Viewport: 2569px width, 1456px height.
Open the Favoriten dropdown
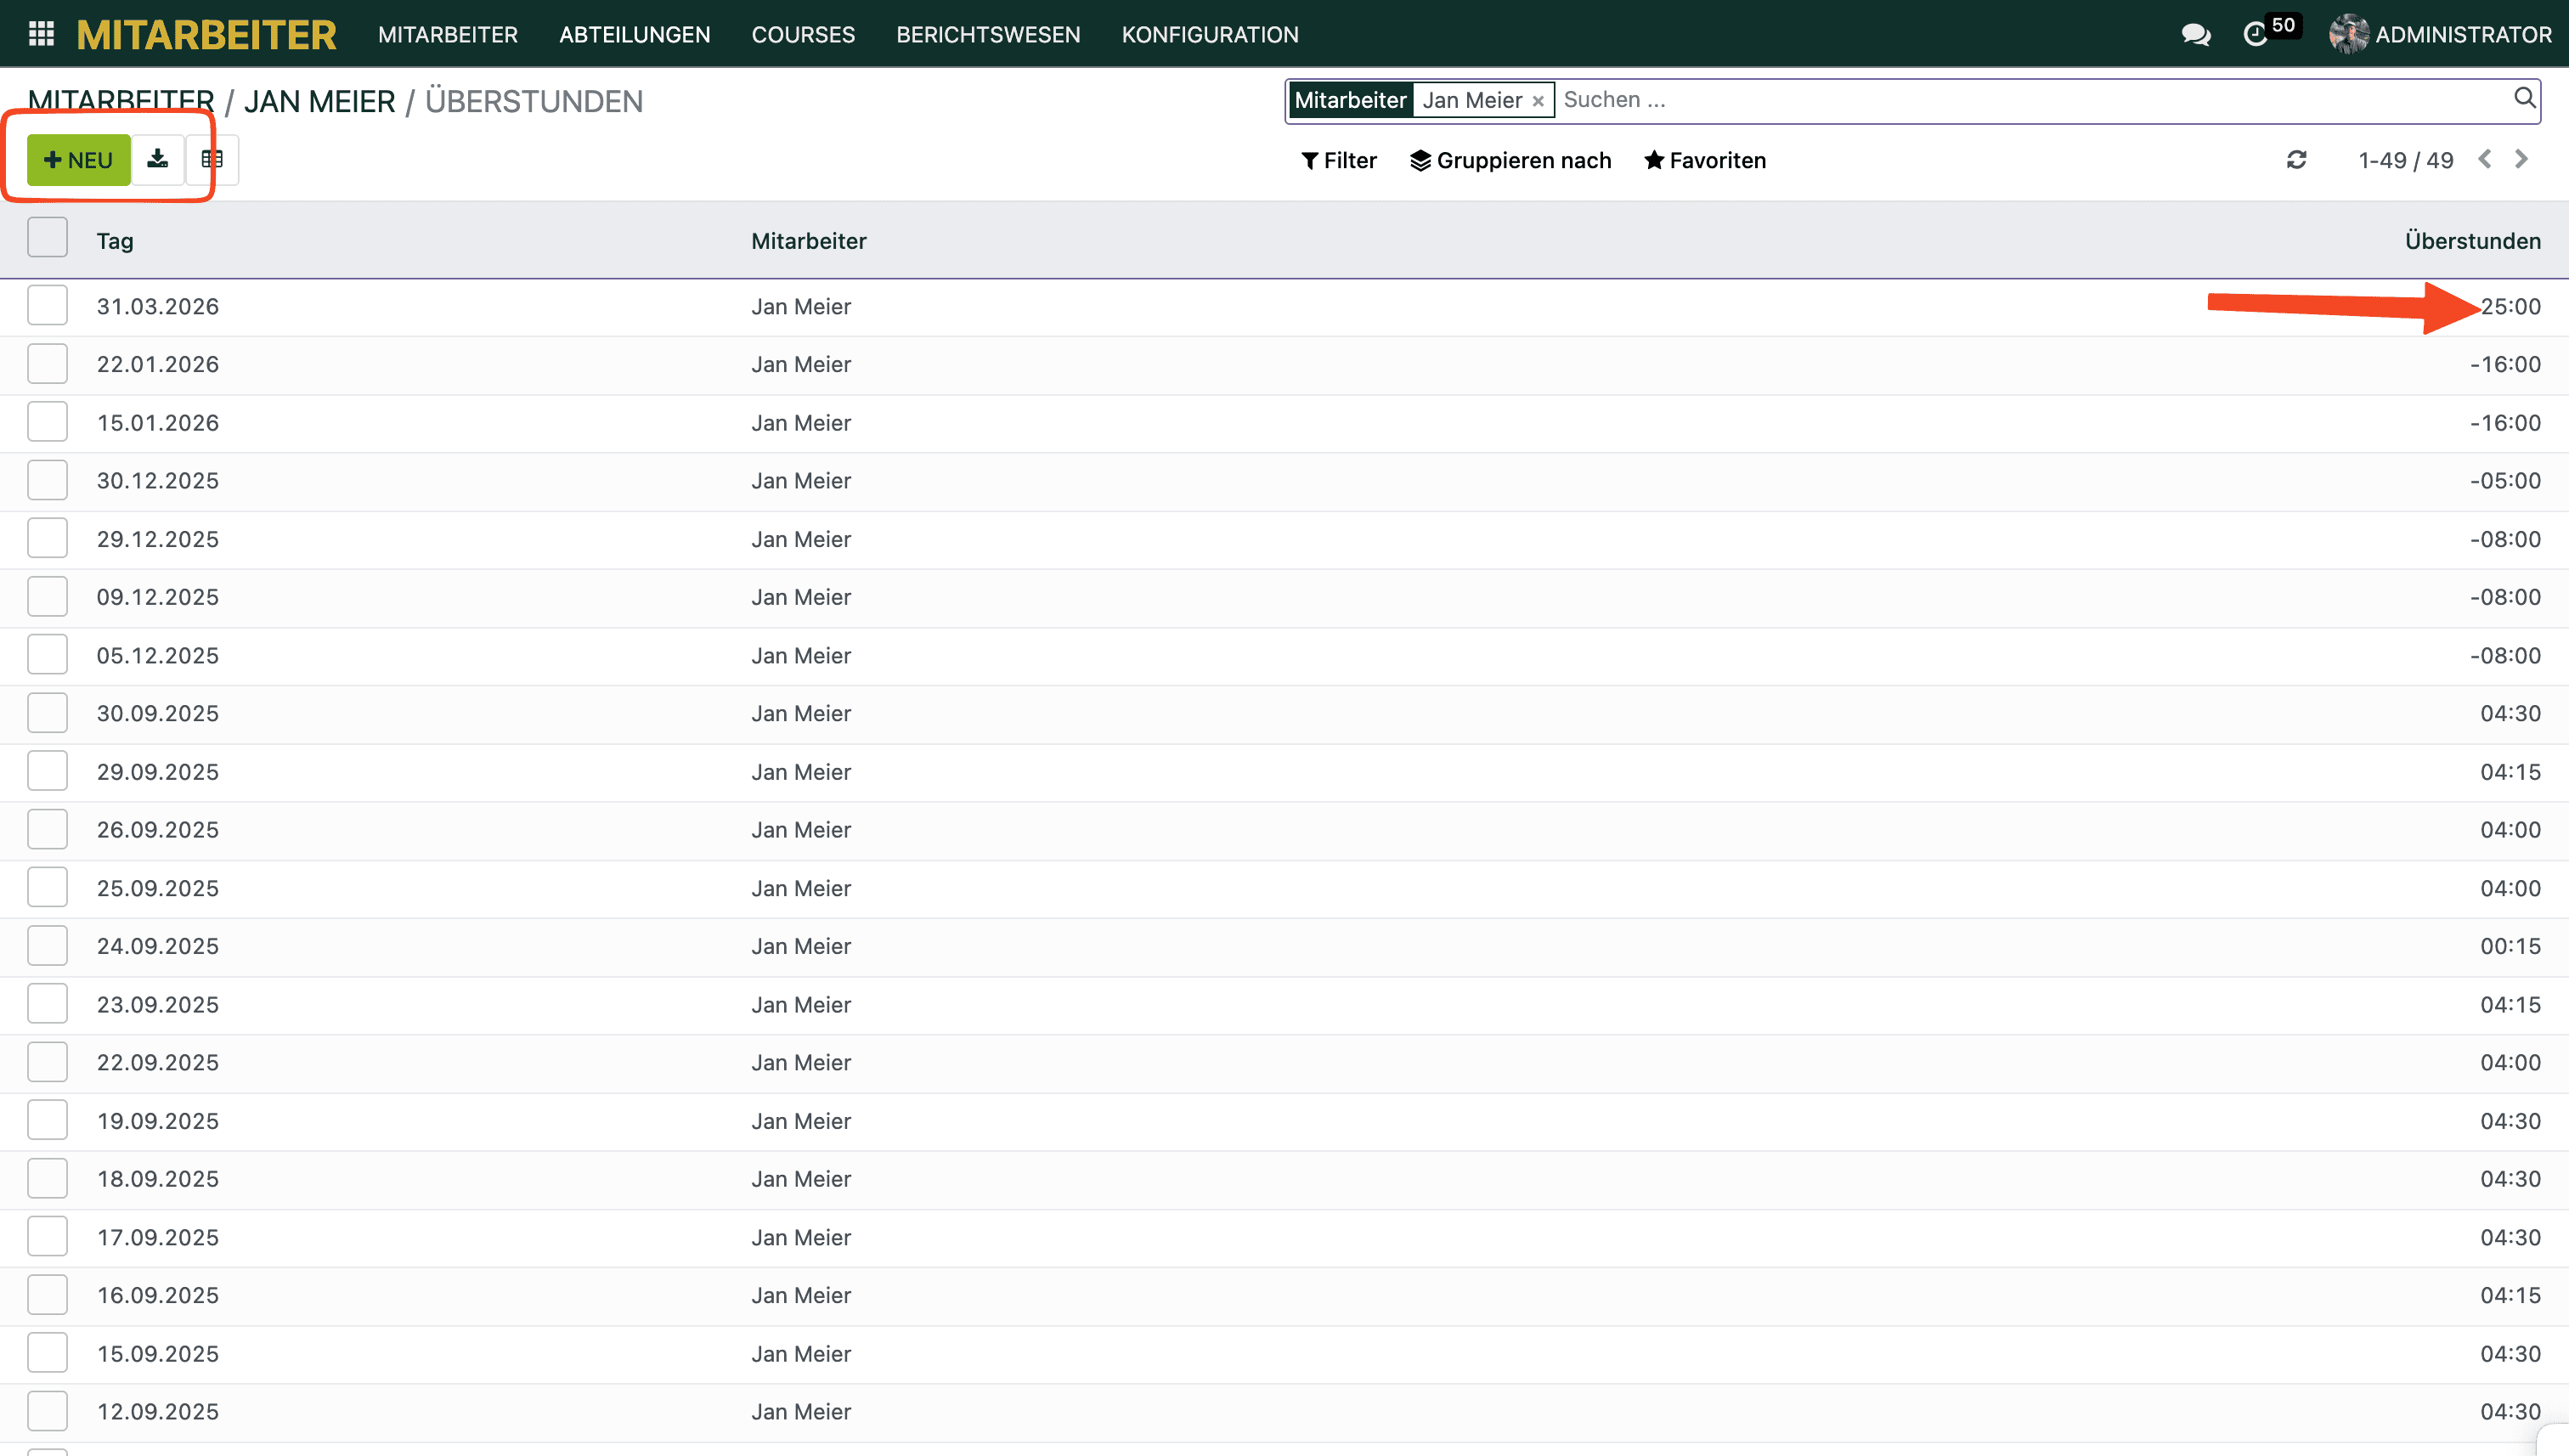[x=1705, y=160]
